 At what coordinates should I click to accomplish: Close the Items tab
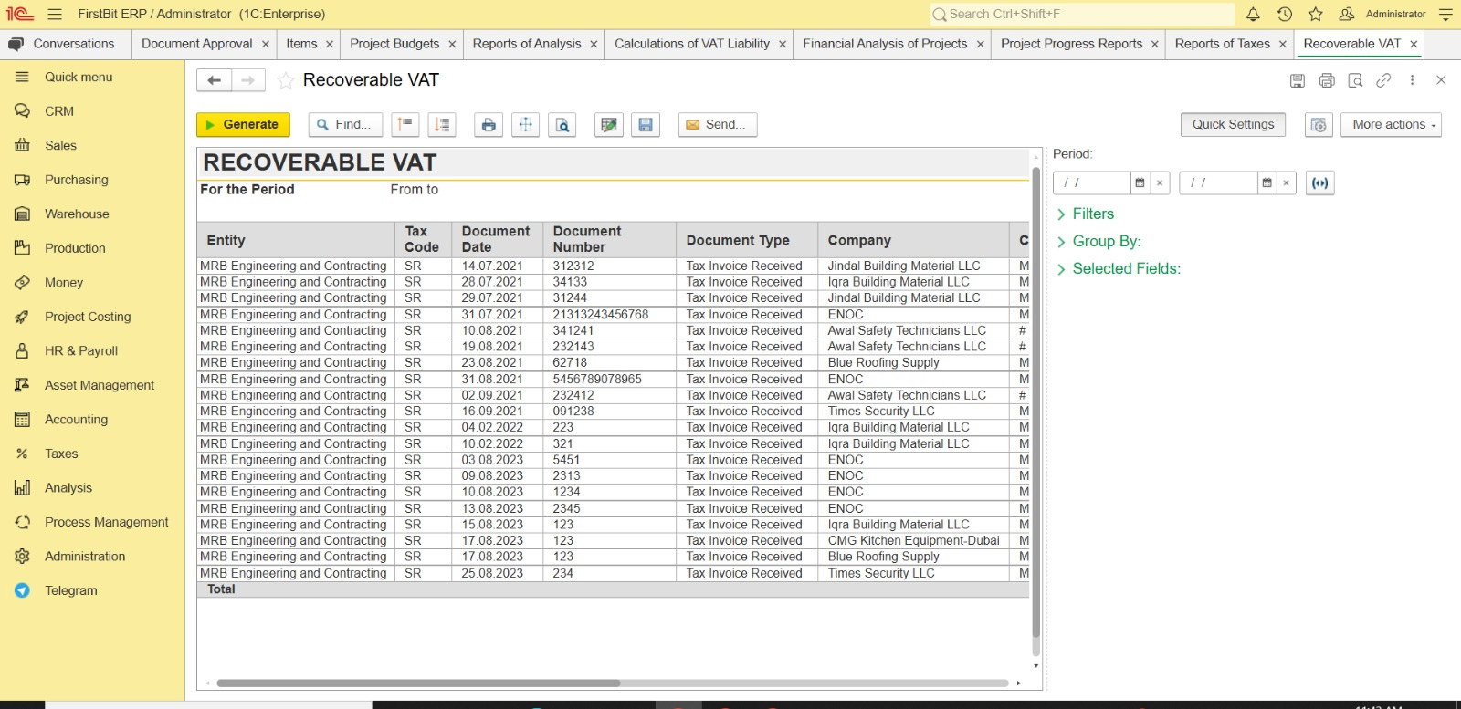click(330, 44)
